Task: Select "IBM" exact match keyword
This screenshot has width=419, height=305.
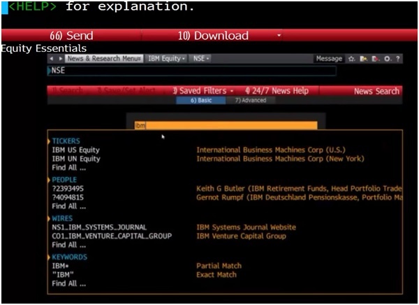Action: point(63,275)
